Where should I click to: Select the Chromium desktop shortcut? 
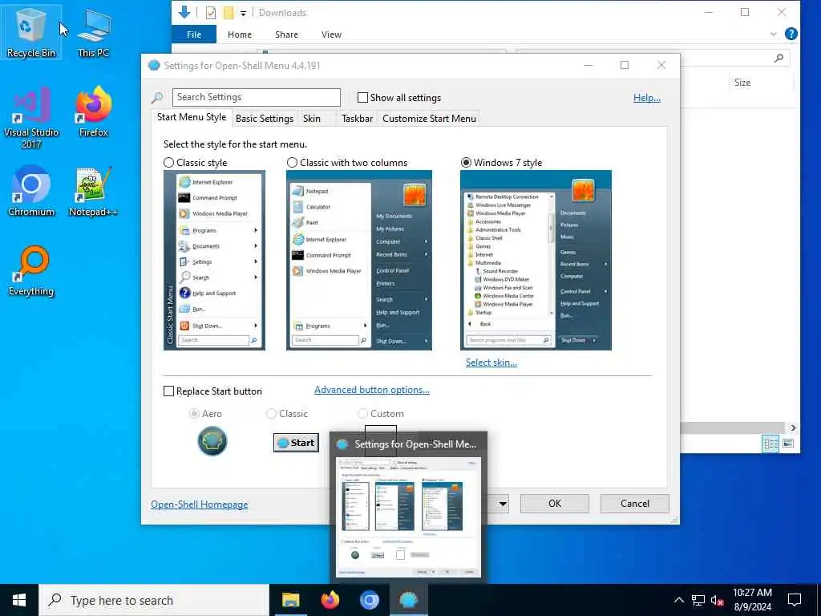tap(31, 191)
